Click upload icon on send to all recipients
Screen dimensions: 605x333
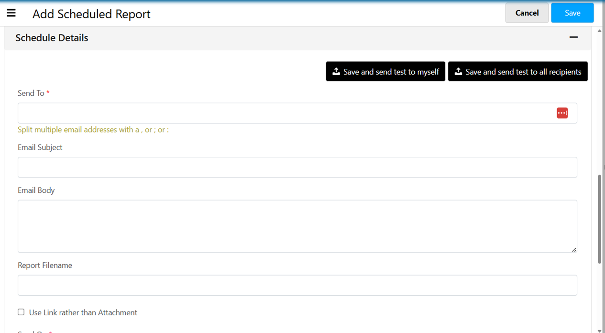pyautogui.click(x=458, y=71)
